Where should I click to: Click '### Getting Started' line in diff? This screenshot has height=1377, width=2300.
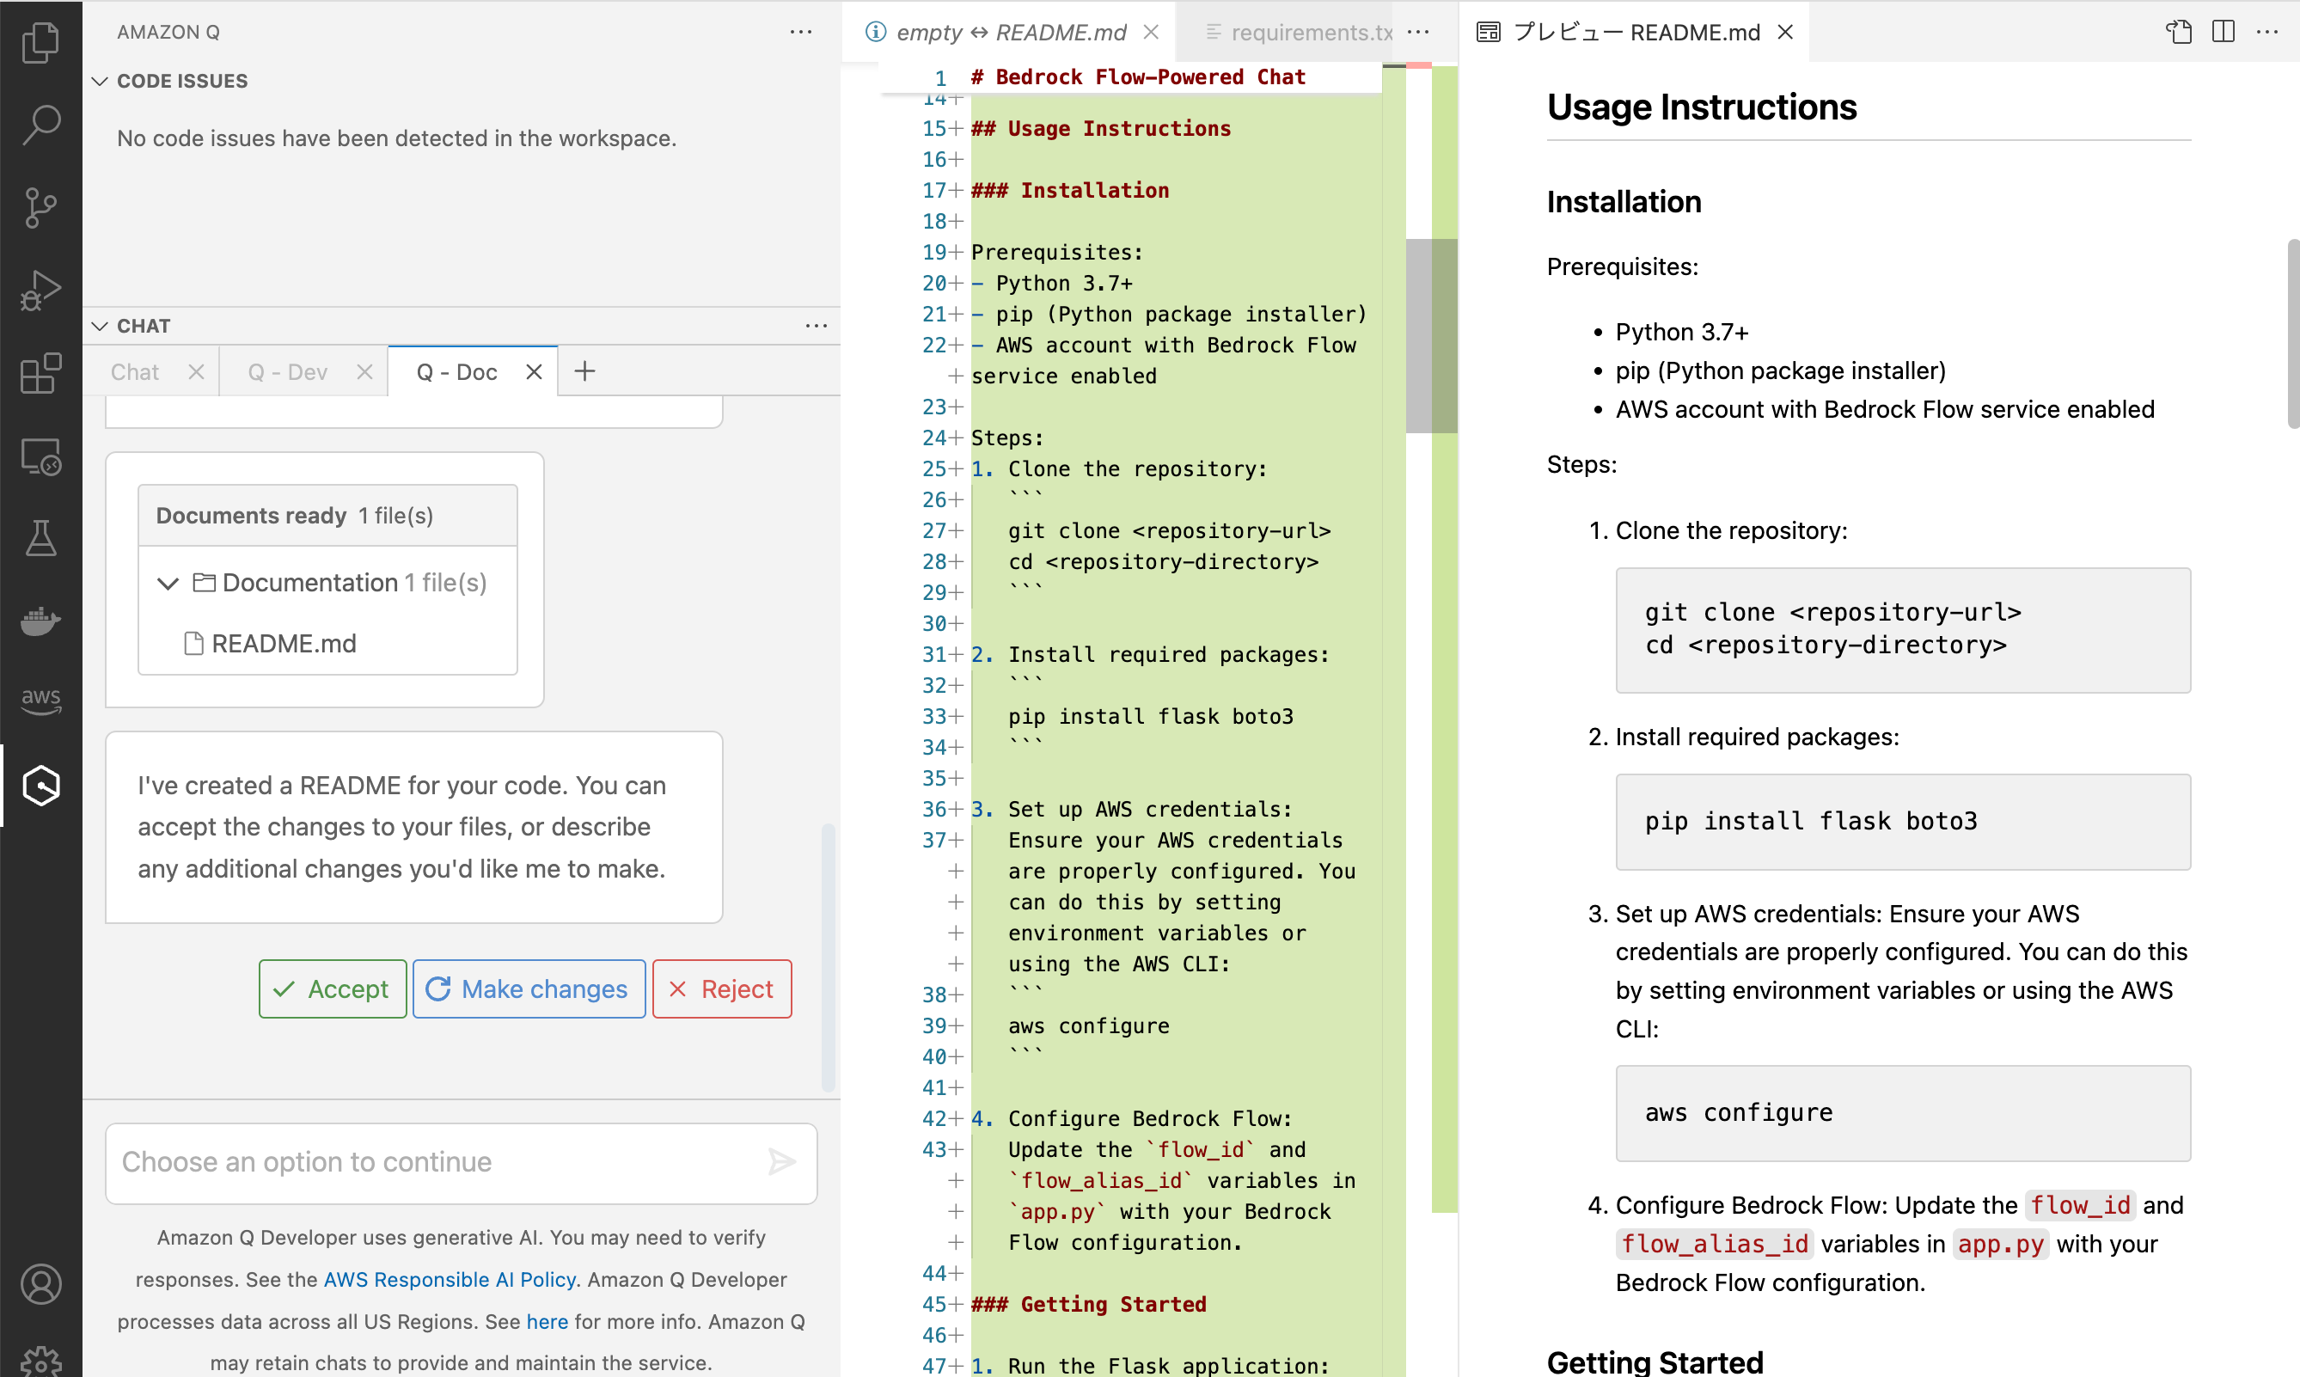(x=1088, y=1304)
